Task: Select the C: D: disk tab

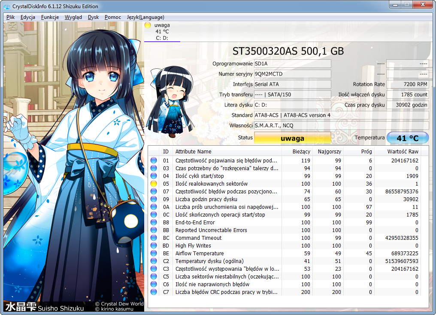Action: pos(162,31)
